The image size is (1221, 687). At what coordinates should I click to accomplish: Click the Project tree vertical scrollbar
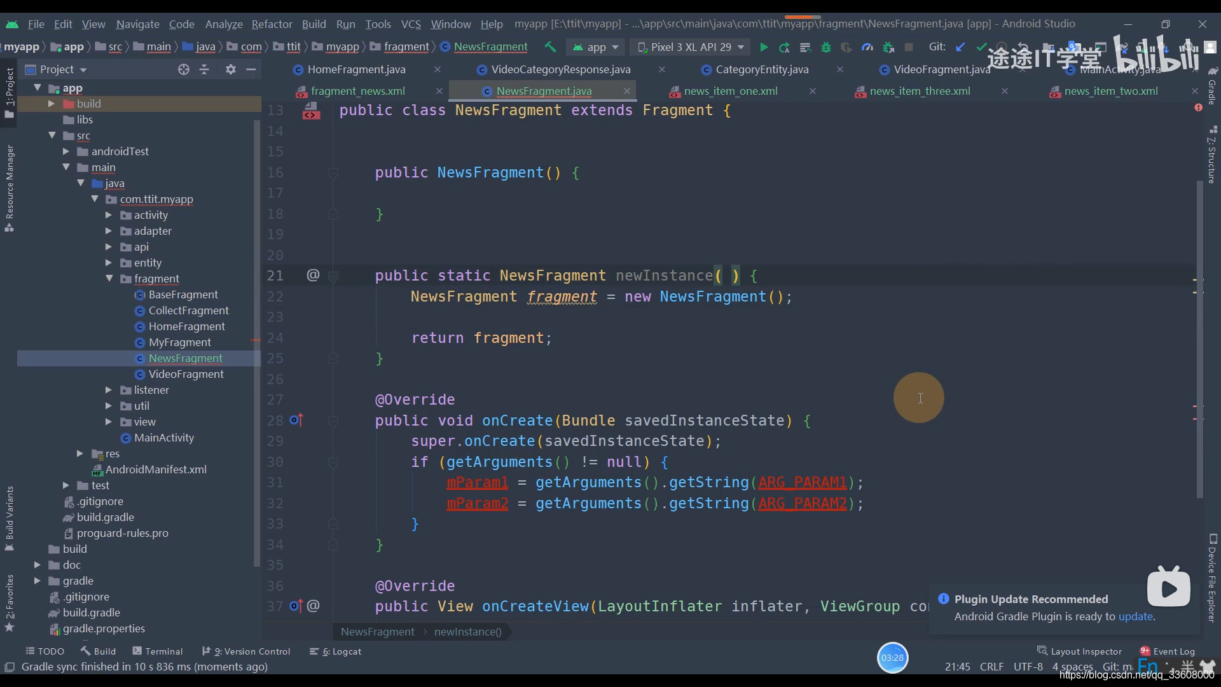[256, 343]
